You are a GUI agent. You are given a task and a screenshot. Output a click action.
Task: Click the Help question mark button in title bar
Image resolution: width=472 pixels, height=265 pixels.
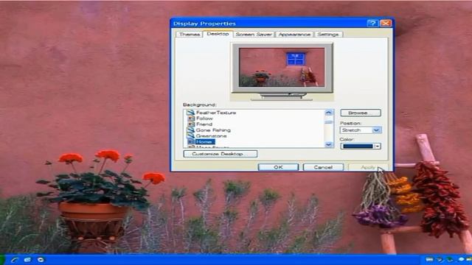point(372,23)
